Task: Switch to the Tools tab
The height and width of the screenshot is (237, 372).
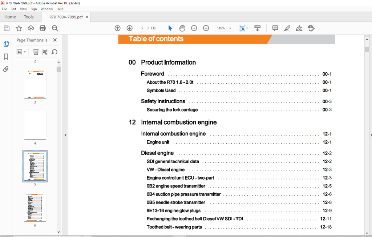Action: coord(29,17)
